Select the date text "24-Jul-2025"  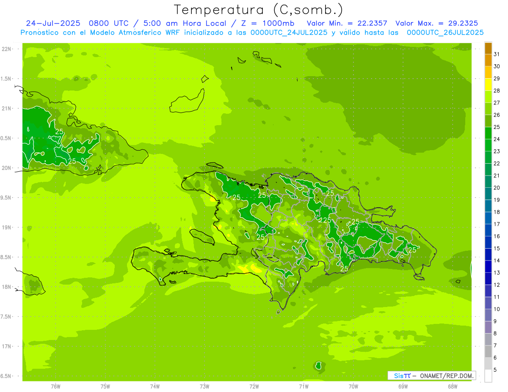(53, 23)
